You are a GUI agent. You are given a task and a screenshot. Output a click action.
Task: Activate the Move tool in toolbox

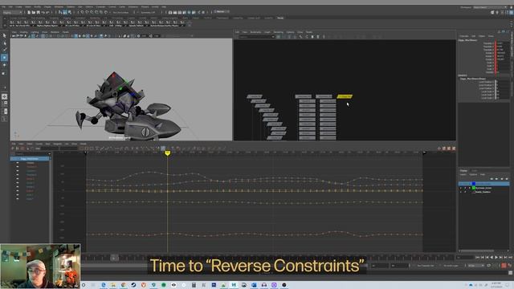point(4,58)
